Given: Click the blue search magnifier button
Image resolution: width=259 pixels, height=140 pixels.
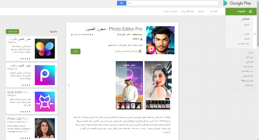Looking at the screenshot, I should point(121,3).
